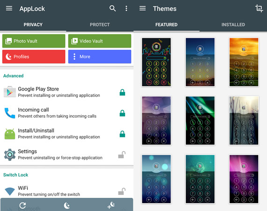267x211 pixels.
Task: Click the Google Play Store app icon
Action: [10, 92]
